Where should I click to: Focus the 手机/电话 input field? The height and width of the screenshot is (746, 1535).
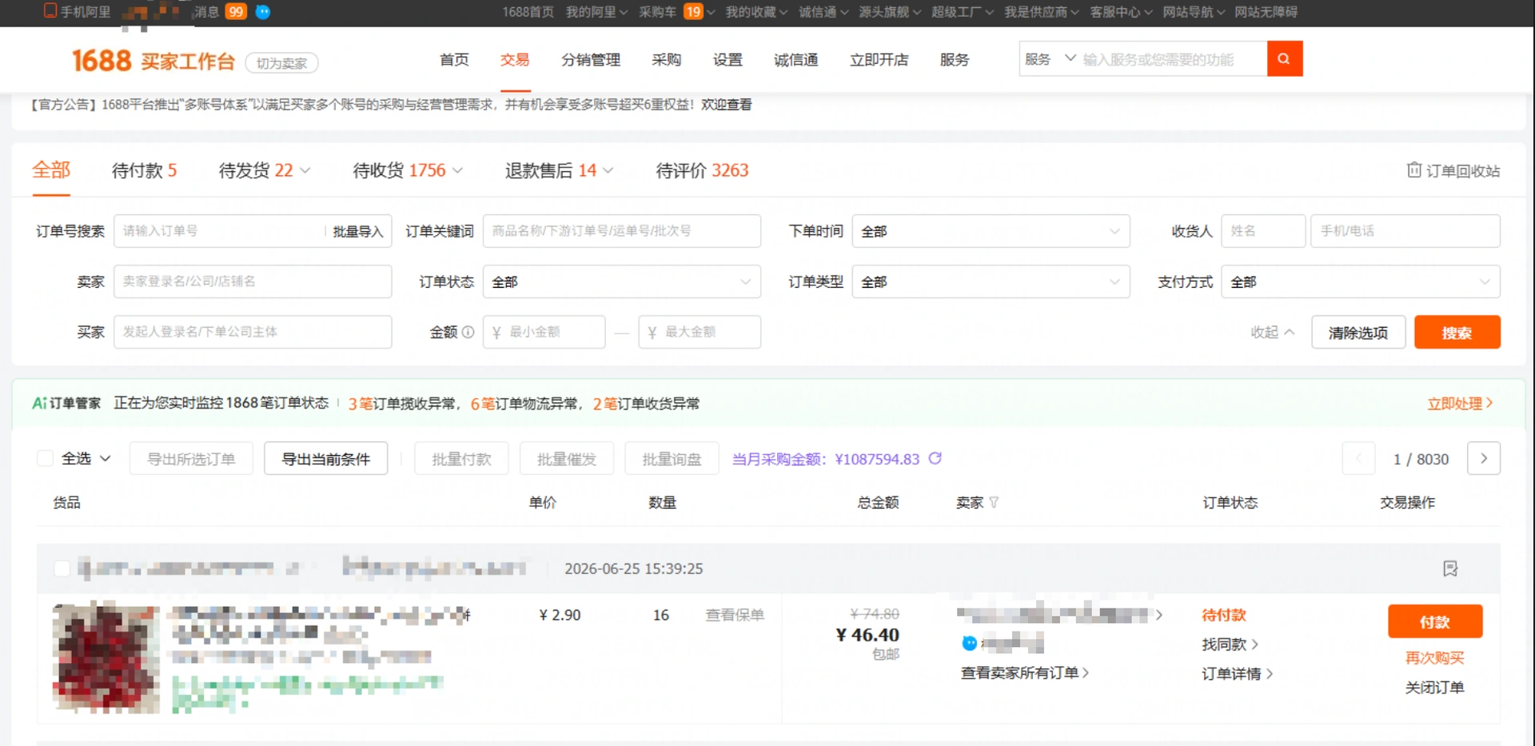[x=1405, y=231]
